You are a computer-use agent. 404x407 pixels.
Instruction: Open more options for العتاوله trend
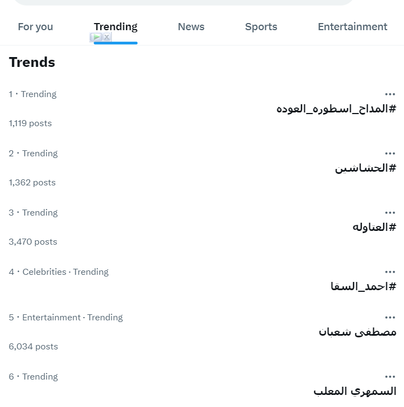(x=390, y=213)
